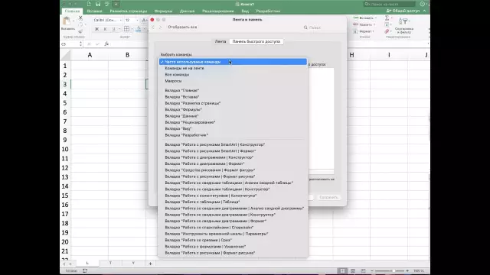Switch to Панель быстрого доступа tab

pos(256,41)
